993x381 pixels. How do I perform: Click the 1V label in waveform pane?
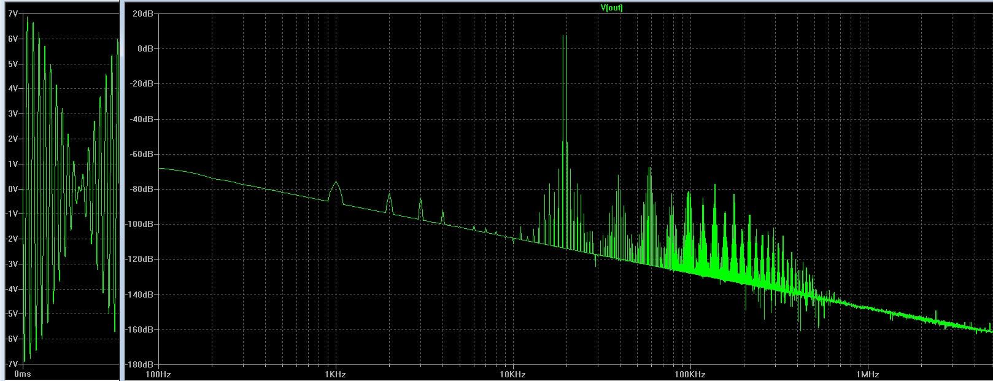[x=13, y=164]
